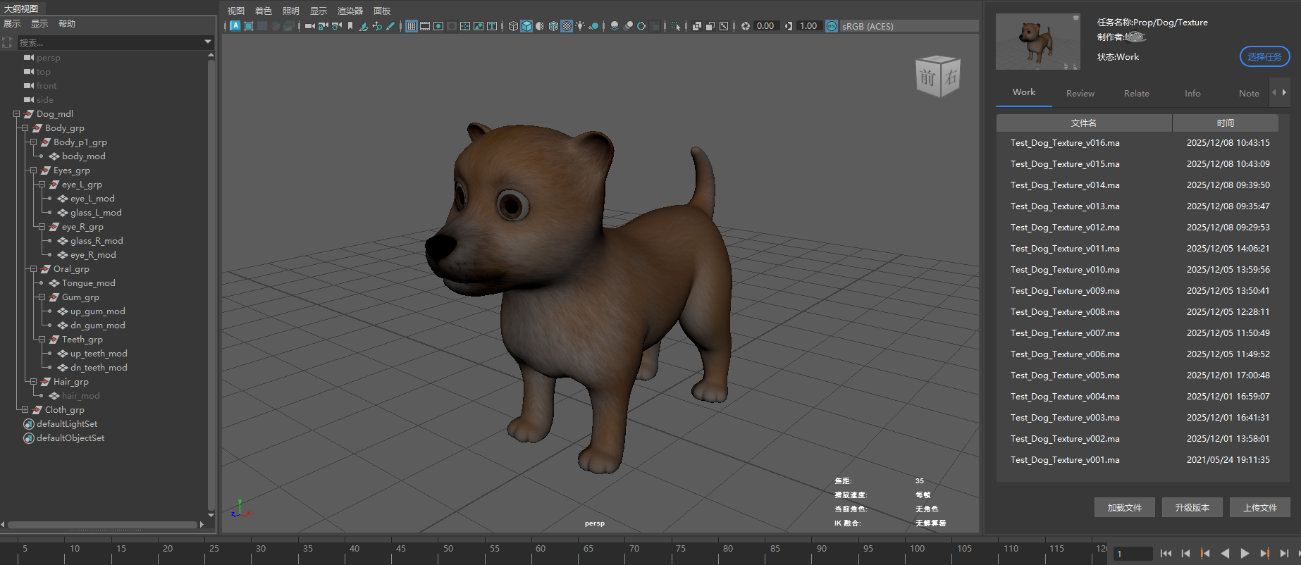This screenshot has height=565, width=1301.
Task: Click the Wireframe cube display icon
Action: pos(513,26)
